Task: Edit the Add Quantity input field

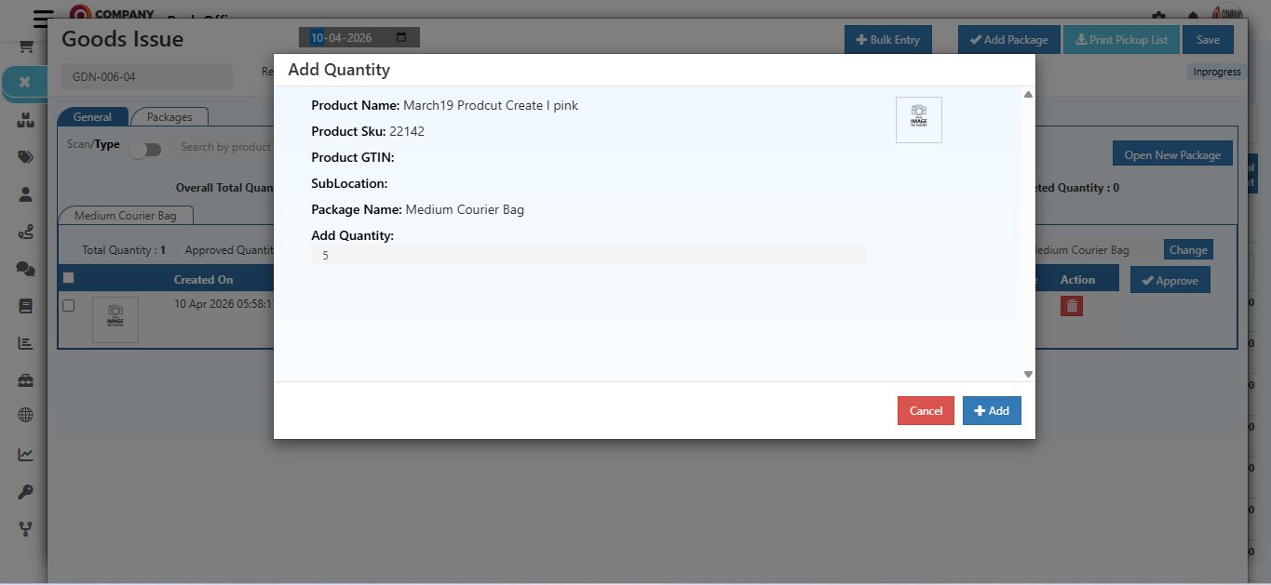Action: coord(587,254)
